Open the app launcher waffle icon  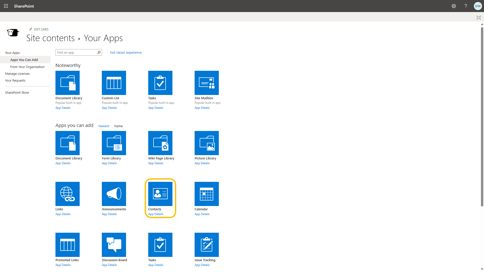[6, 6]
